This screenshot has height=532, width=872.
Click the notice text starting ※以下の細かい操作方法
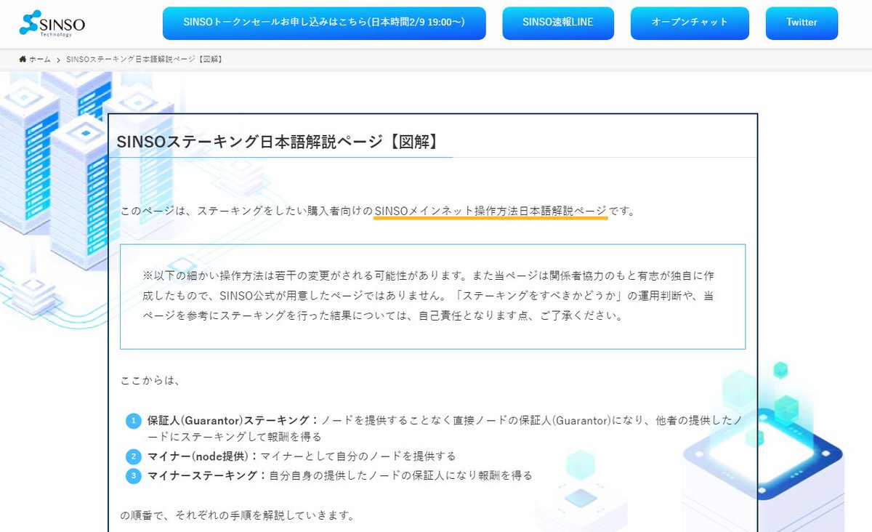tap(429, 296)
